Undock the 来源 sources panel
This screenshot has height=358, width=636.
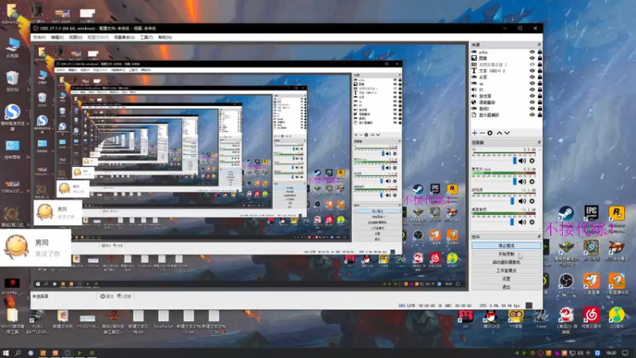539,45
